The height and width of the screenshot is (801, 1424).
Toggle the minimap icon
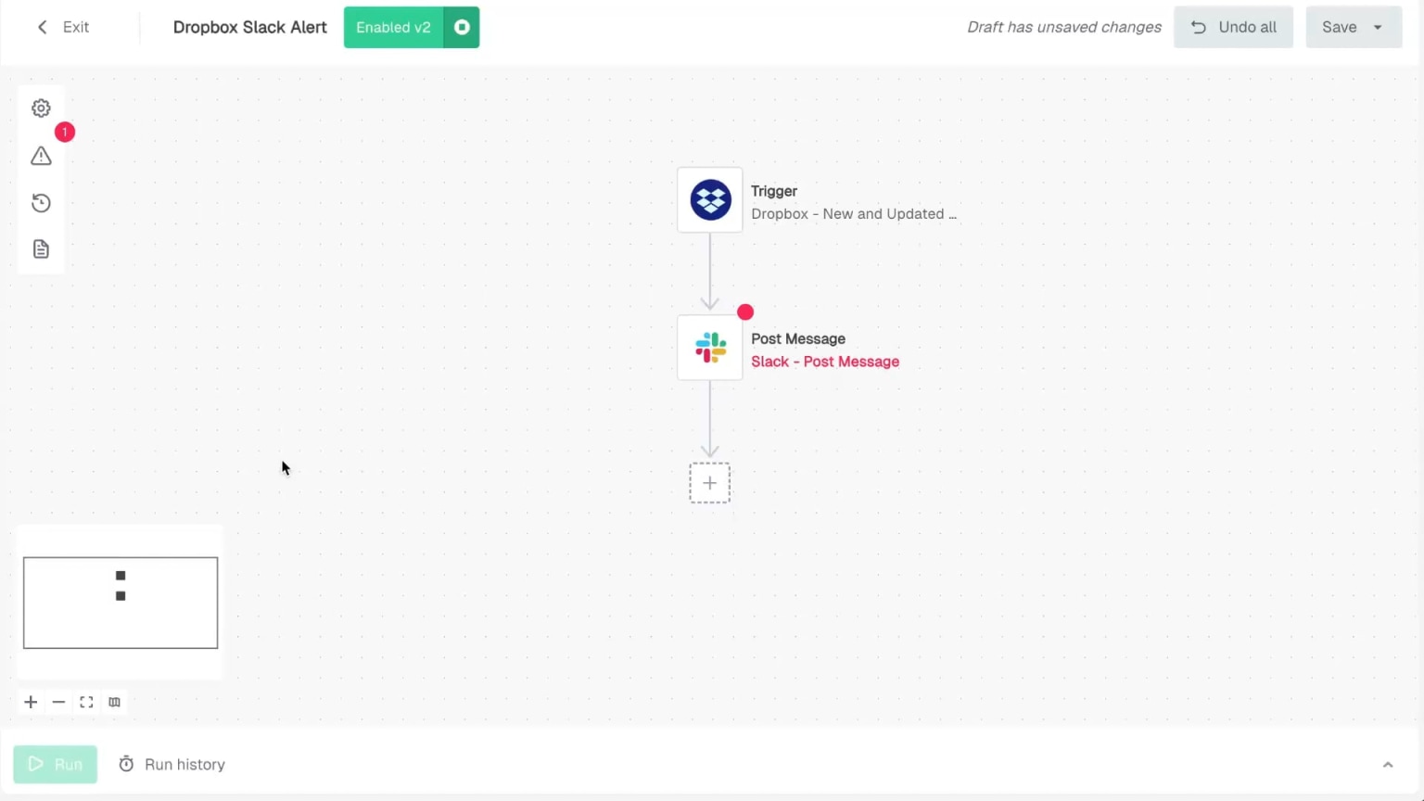point(114,702)
